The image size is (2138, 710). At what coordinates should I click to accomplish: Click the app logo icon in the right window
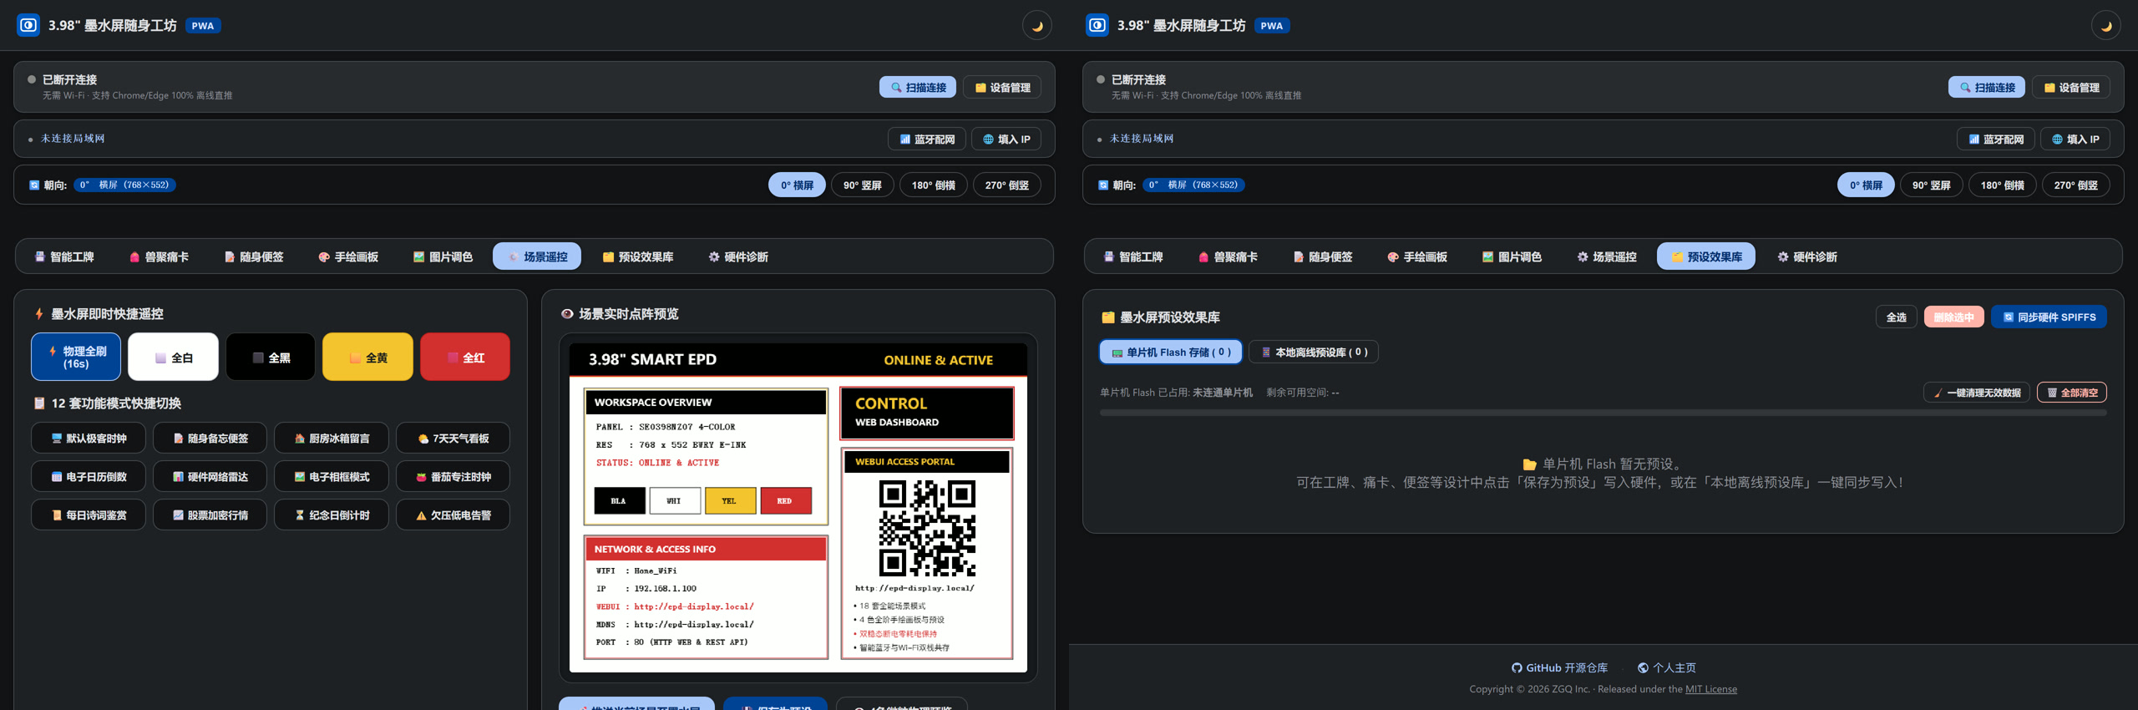(1097, 25)
